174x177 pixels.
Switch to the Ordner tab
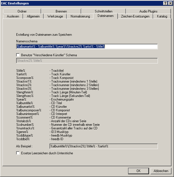click(x=22, y=11)
